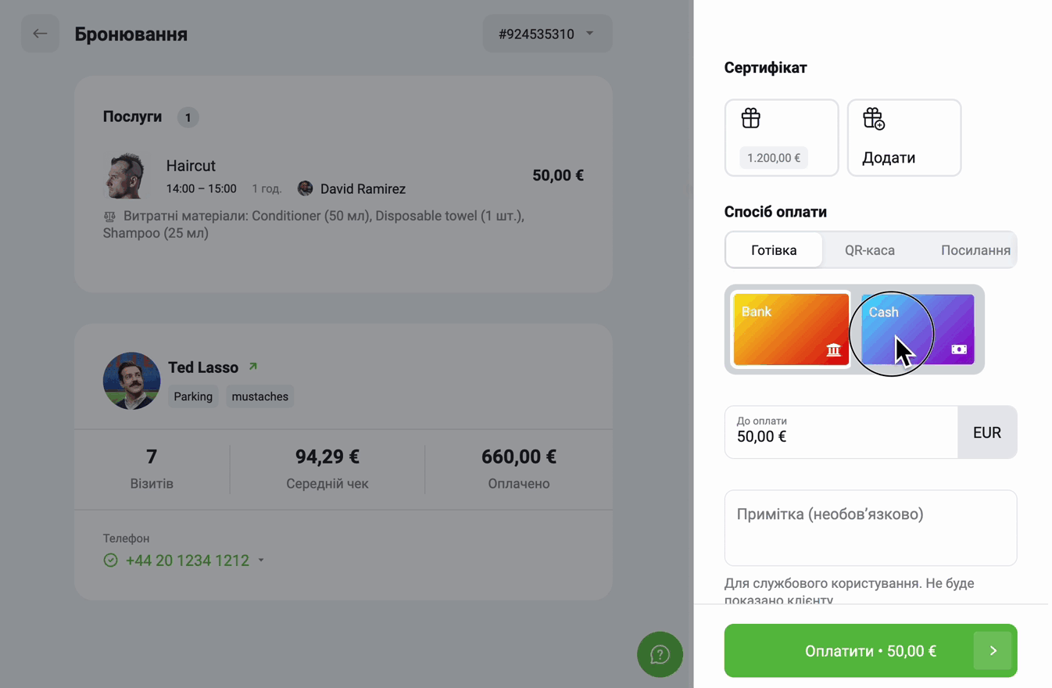The image size is (1052, 688).
Task: Click the bank building icon on Bank card
Action: (833, 349)
